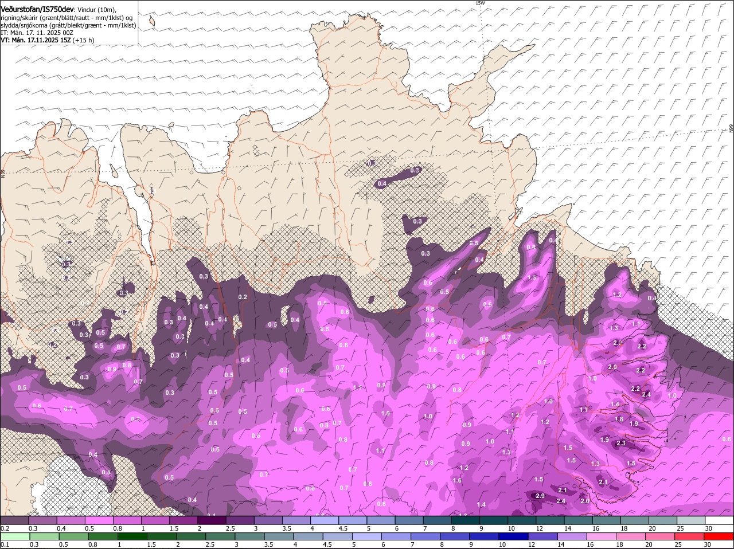Image resolution: width=734 pixels, height=549 pixels.
Task: Select top legend swatch between 0.5 and 0.8
Action: click(x=99, y=520)
